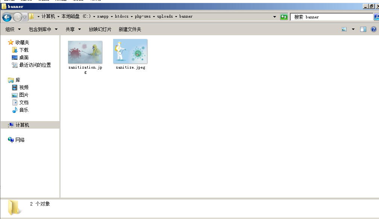Click the search magnifier icon
The width and height of the screenshot is (379, 219).
377,16
